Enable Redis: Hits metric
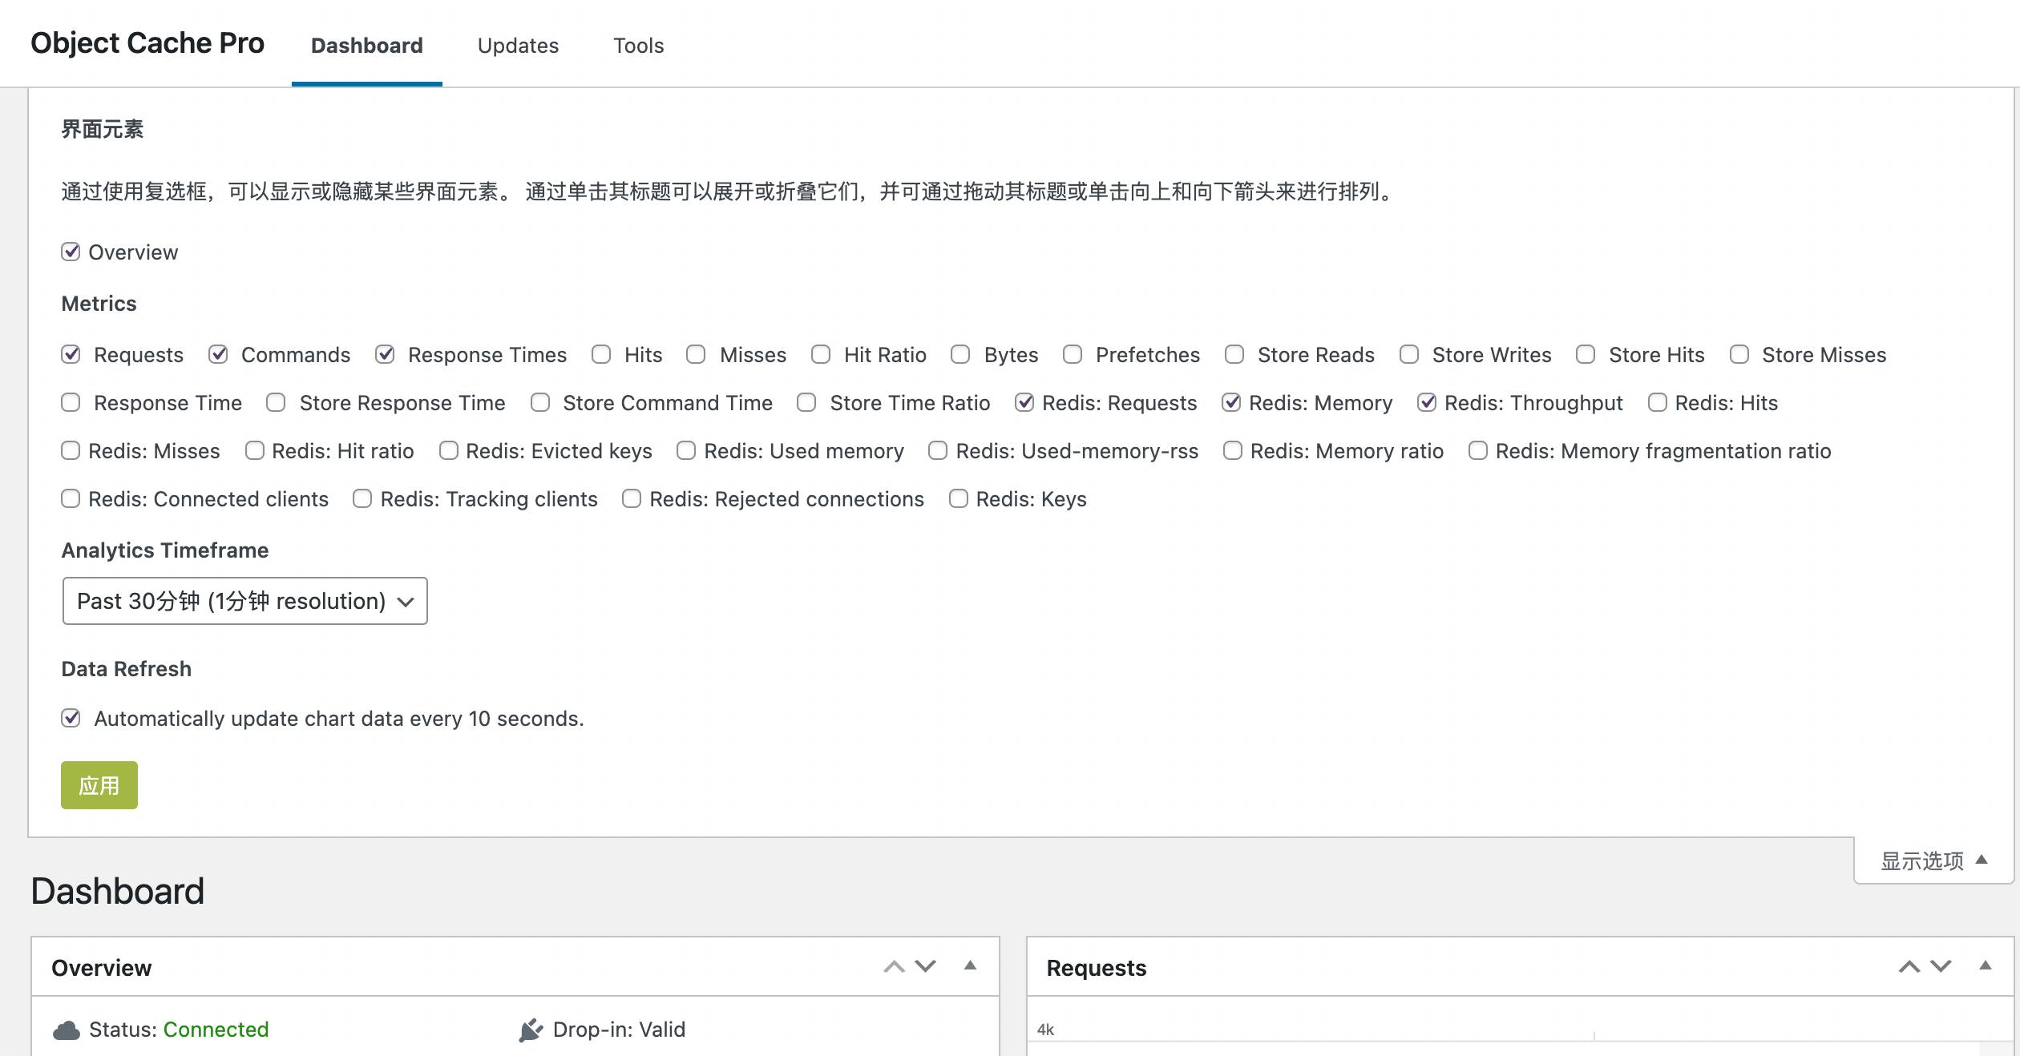The width and height of the screenshot is (2020, 1056). click(1658, 403)
